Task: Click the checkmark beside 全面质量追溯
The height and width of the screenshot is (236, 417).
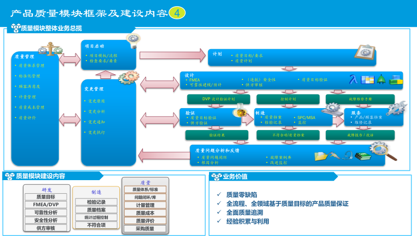Action: [x=219, y=212]
